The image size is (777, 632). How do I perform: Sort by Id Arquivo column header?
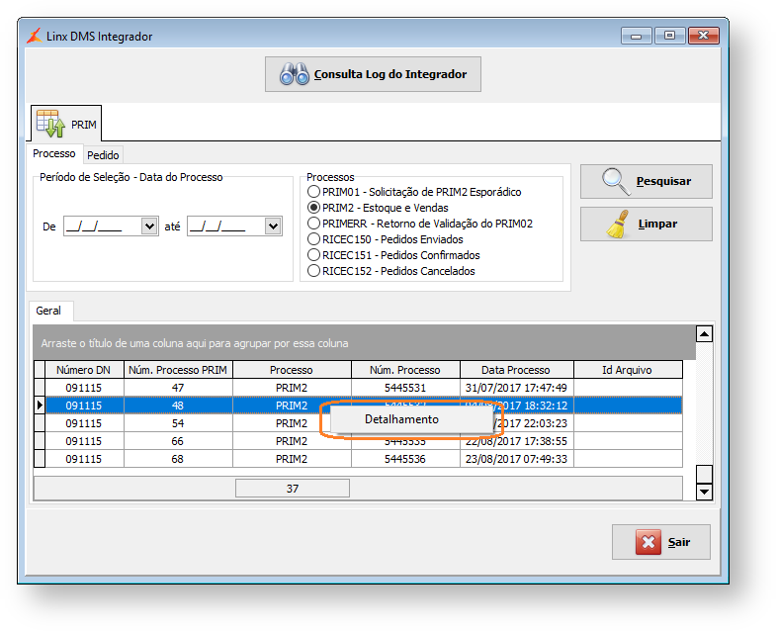628,370
